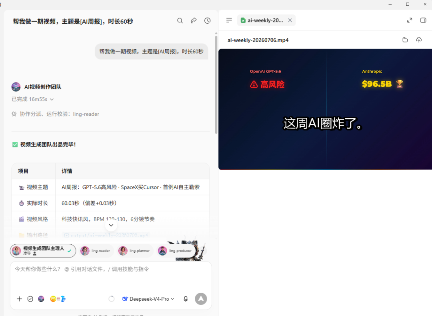This screenshot has height=316, width=432.
Task: Select the ling-reader agent chip
Action: (96, 251)
